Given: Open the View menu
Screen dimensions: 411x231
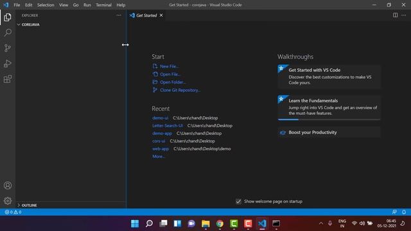Looking at the screenshot, I should tap(64, 4).
